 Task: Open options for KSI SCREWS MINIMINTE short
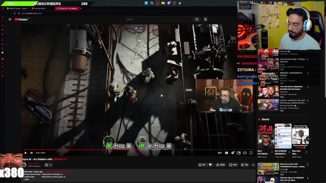(289, 152)
